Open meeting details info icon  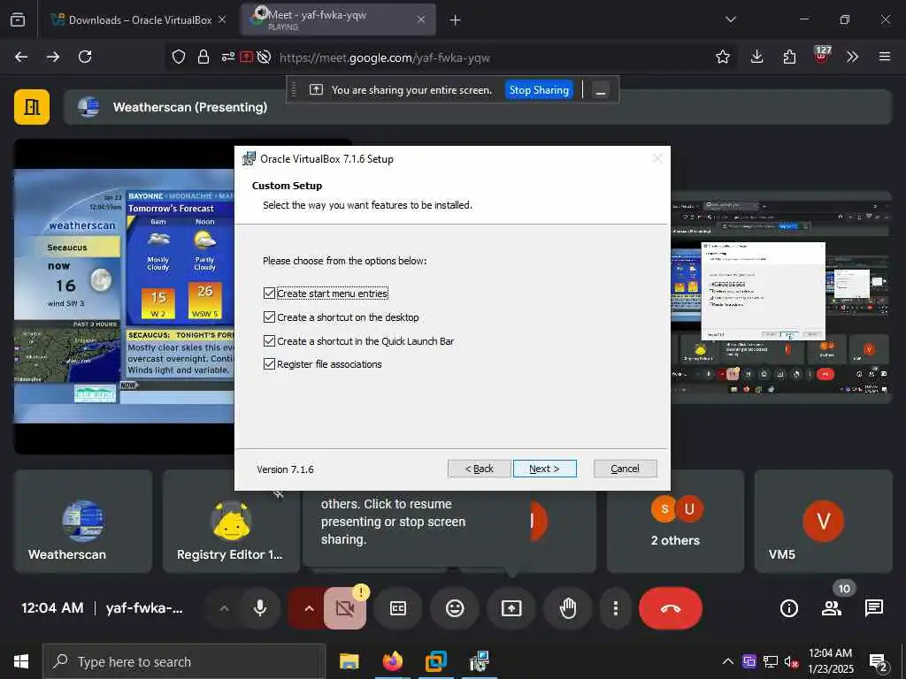tap(788, 608)
